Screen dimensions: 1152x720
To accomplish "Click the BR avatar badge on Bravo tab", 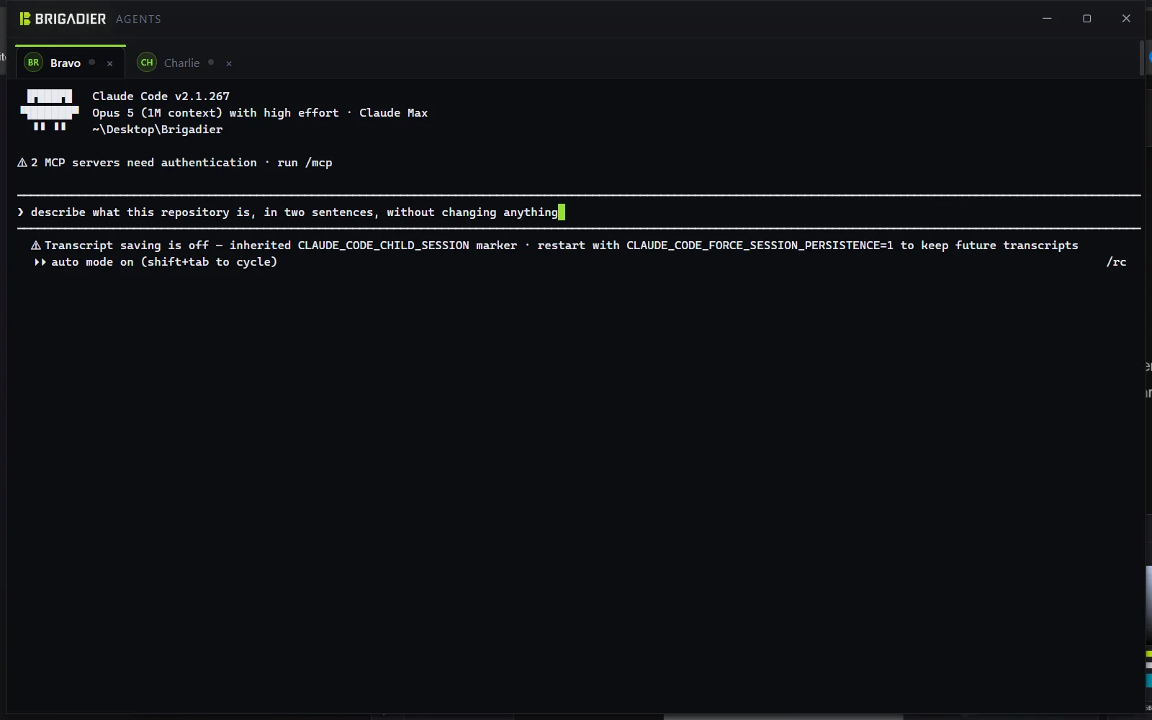I will [x=33, y=63].
